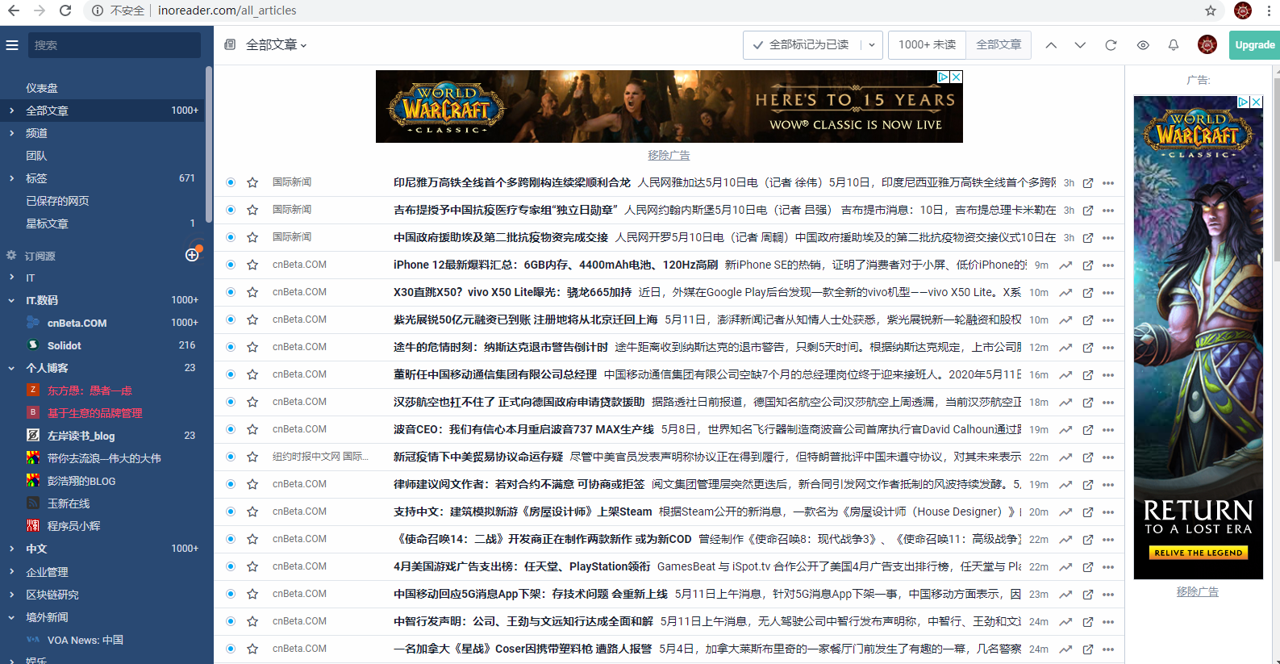Screen dimensions: 1280x664
Task: Switch to the 全部文章 filter tab
Action: tap(999, 45)
